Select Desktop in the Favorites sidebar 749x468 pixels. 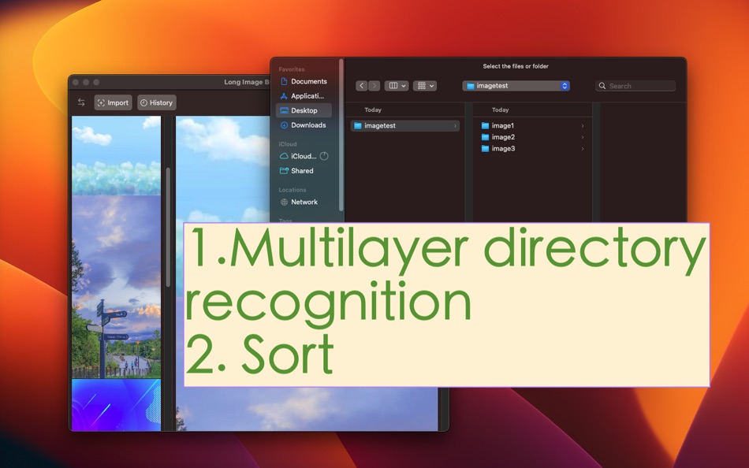coord(304,110)
